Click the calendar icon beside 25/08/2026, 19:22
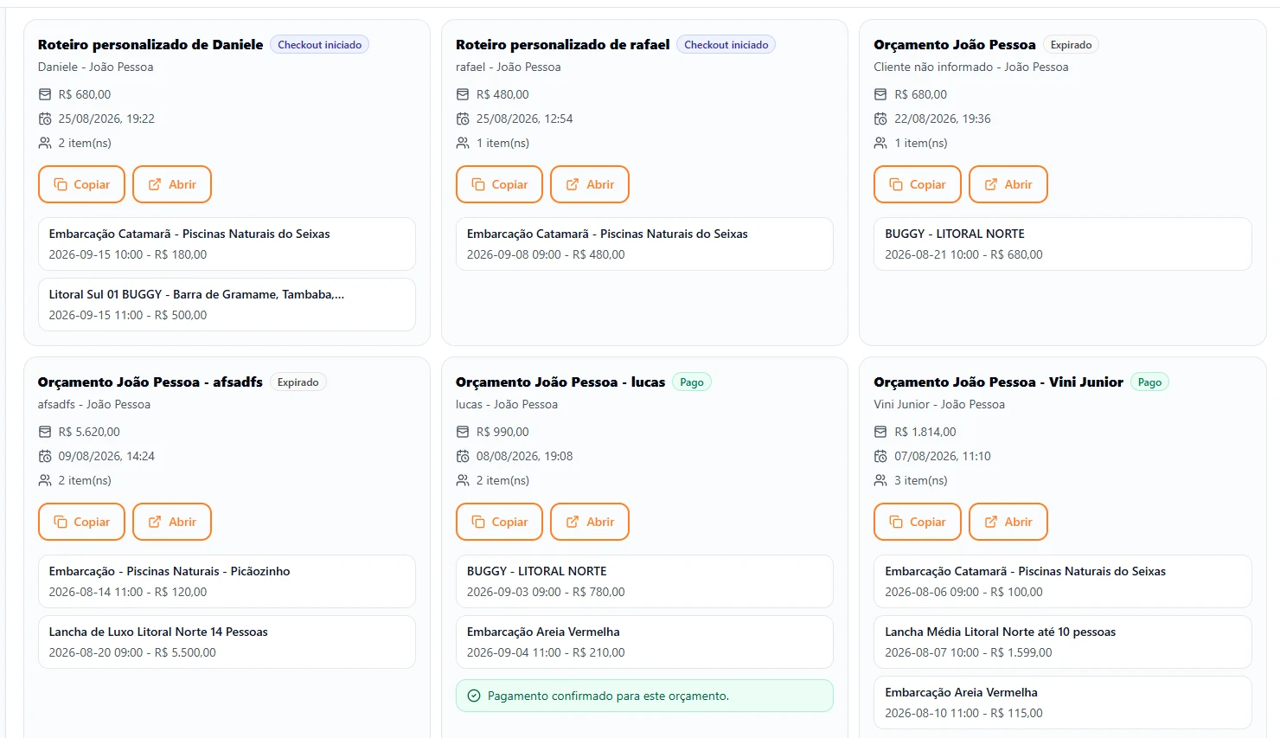 coord(45,119)
